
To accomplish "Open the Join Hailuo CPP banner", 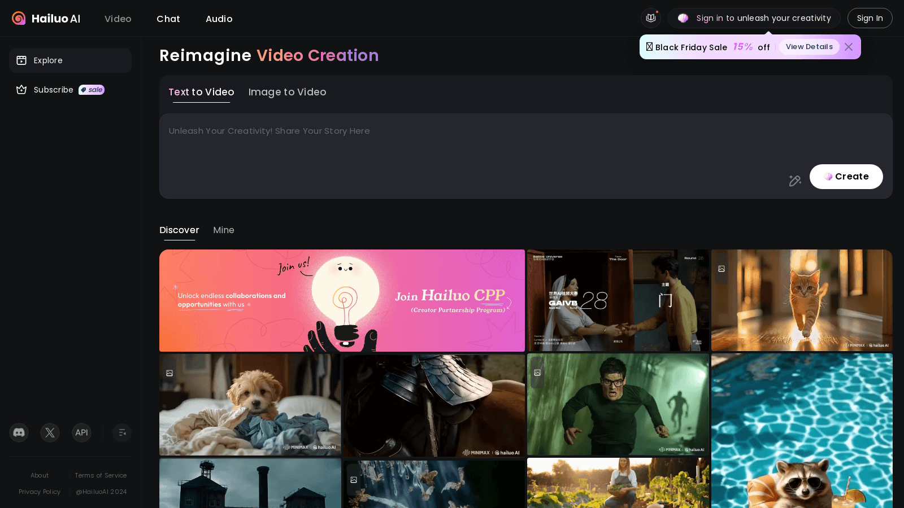I will tap(342, 300).
